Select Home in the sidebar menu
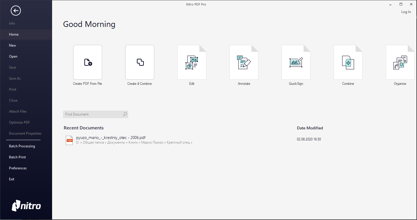Viewport: 417px width, 220px height. click(14, 34)
